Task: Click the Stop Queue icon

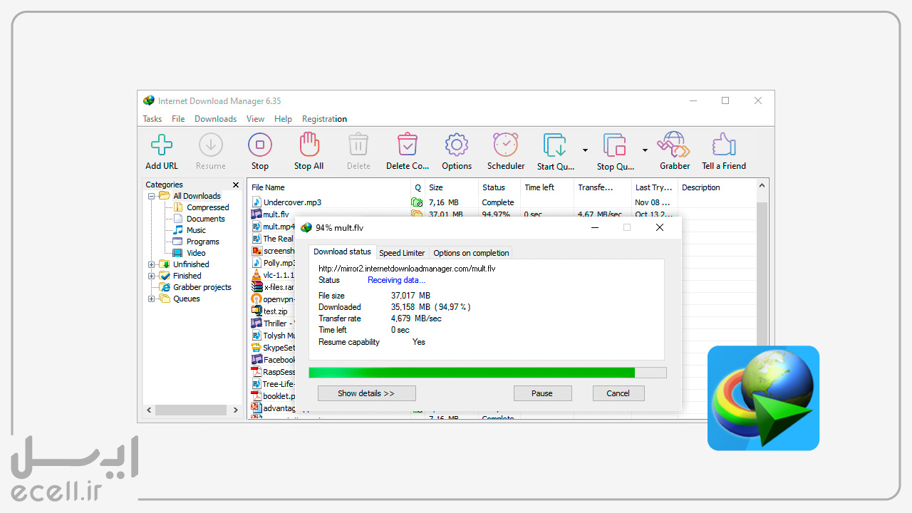Action: [x=615, y=145]
